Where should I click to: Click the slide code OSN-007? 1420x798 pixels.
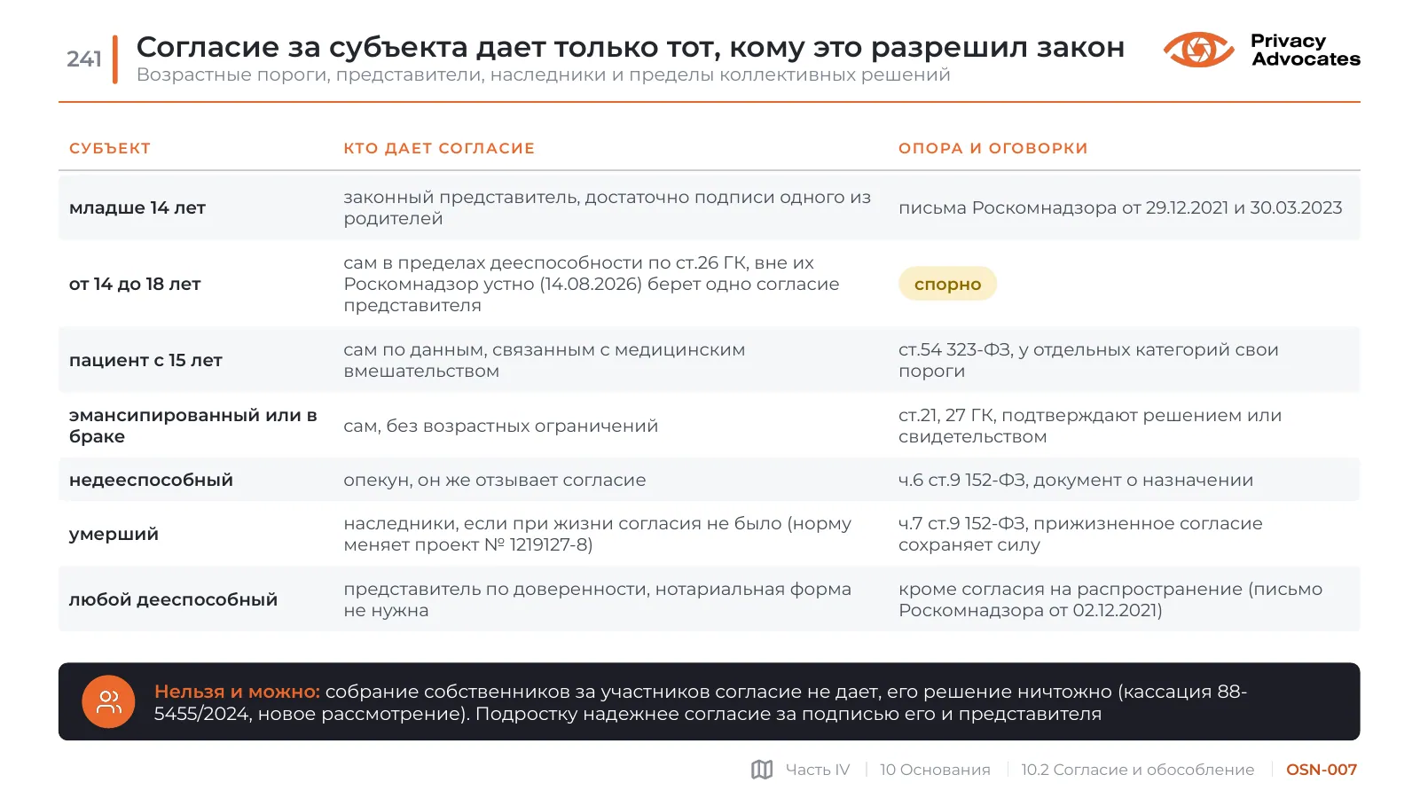coord(1322,770)
